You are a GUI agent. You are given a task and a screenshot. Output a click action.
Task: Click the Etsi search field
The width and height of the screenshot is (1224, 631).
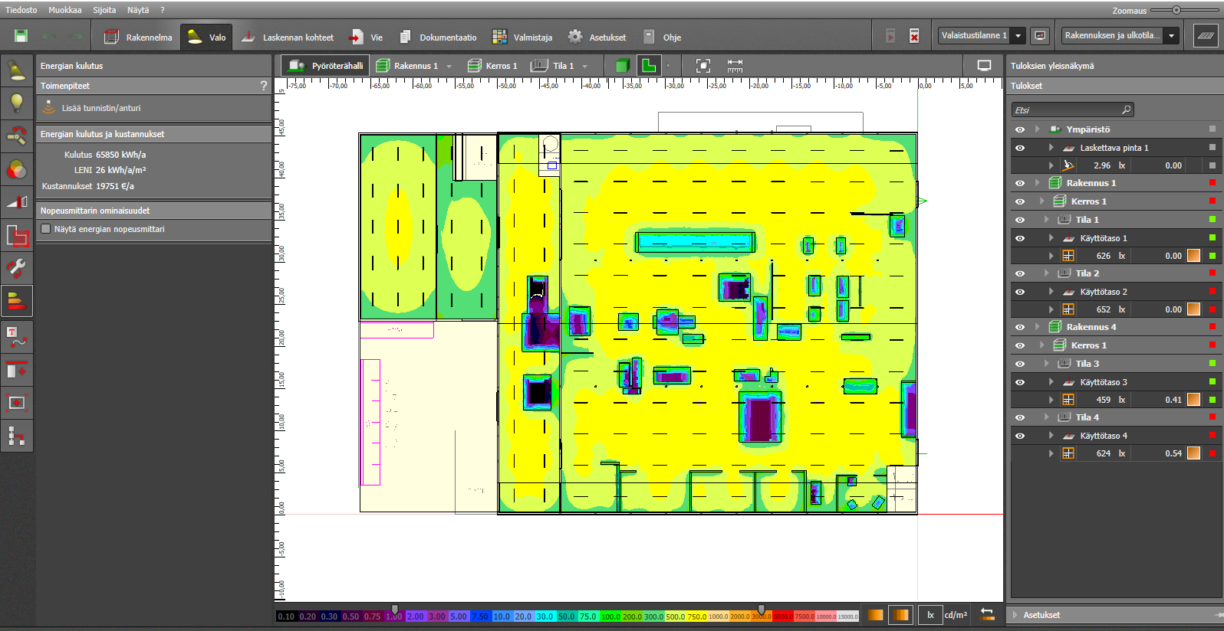pyautogui.click(x=1071, y=110)
